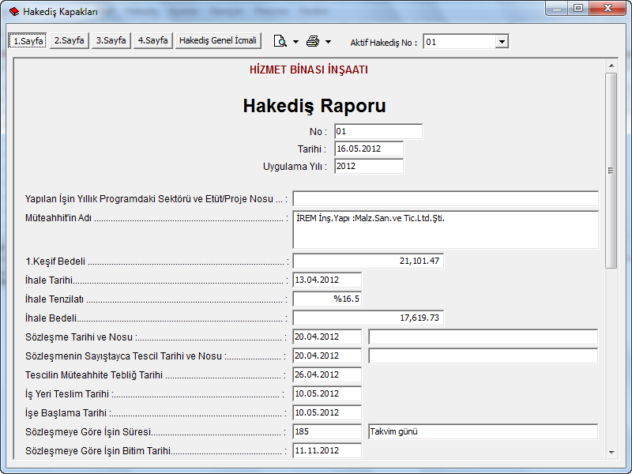Focus the İhale Tenzilatı percentage field
632x474 pixels.
pos(327,299)
